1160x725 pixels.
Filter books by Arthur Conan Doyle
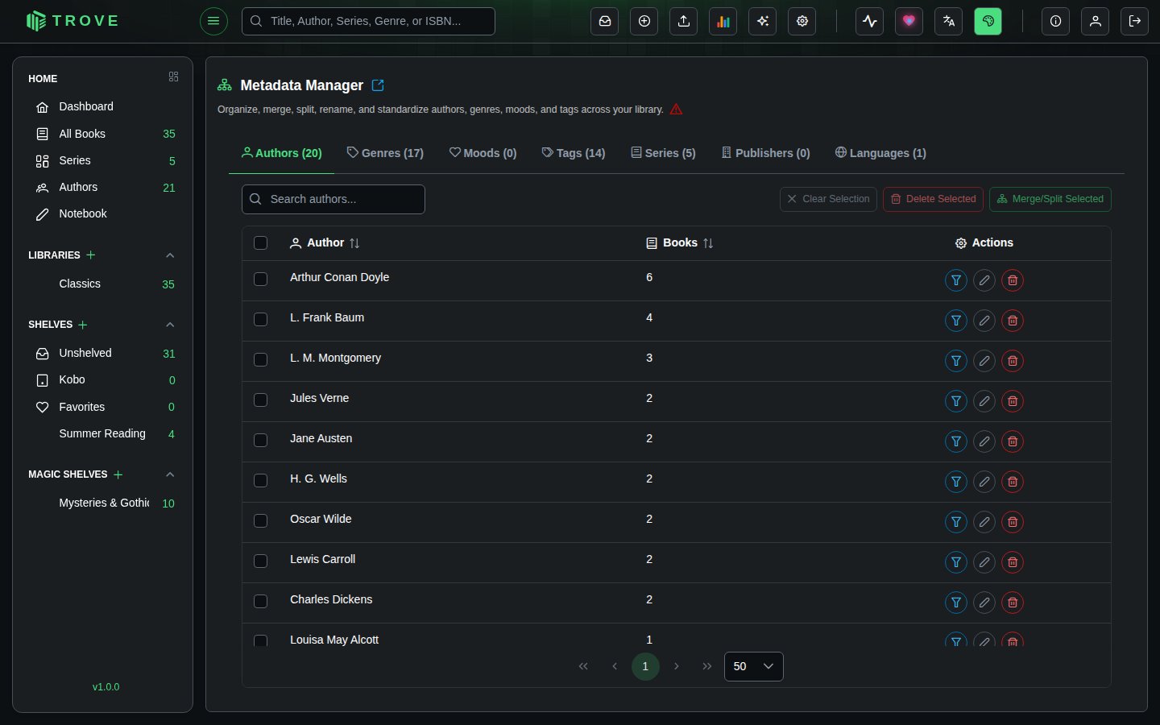[x=956, y=280]
